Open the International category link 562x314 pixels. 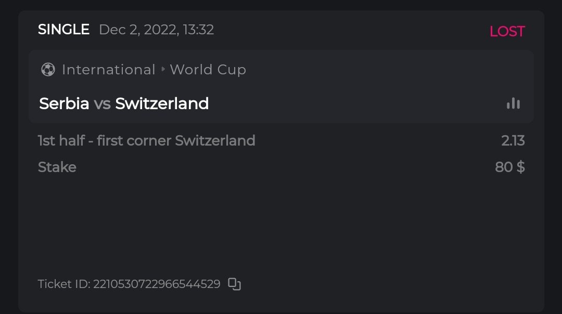[108, 70]
